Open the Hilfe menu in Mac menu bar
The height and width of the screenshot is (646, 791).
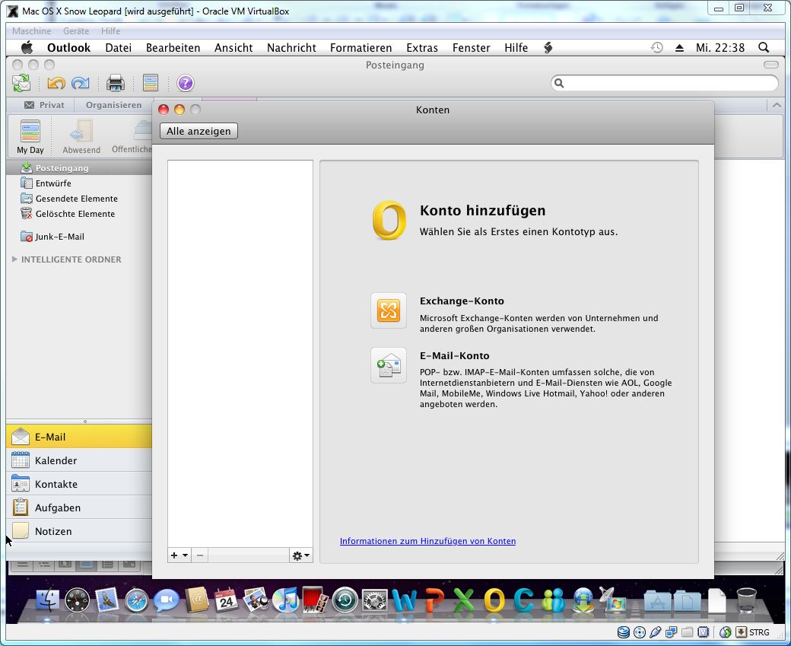516,48
